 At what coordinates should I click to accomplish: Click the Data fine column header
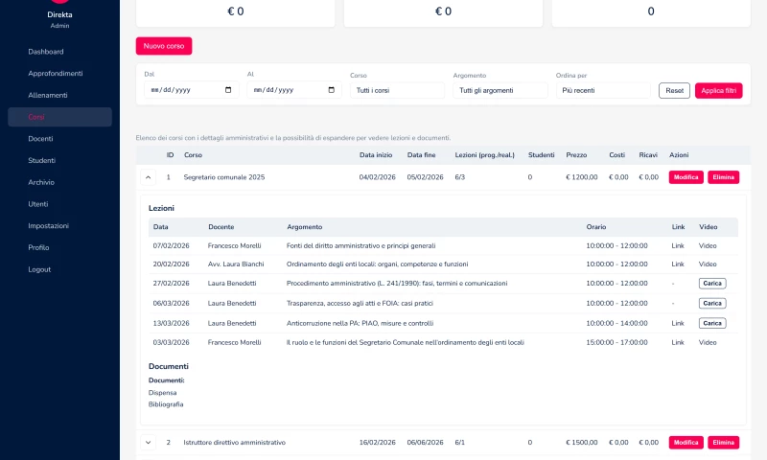421,155
